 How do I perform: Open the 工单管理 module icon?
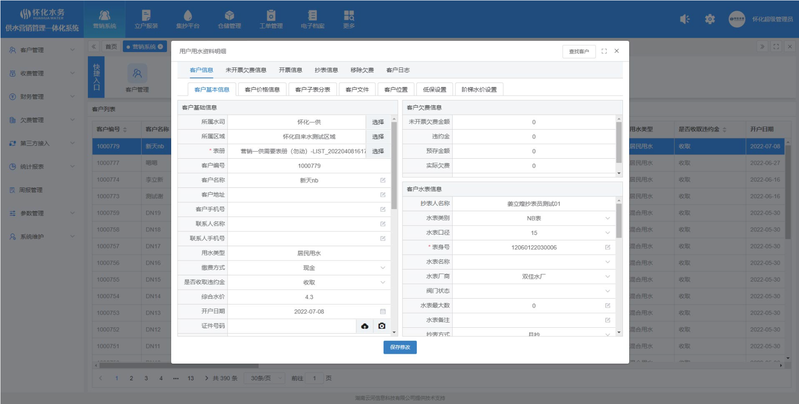click(x=271, y=19)
